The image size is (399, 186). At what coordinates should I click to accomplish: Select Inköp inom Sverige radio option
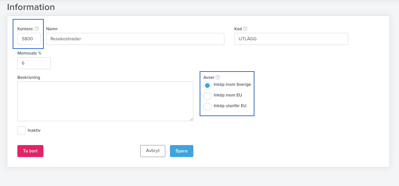[207, 86]
